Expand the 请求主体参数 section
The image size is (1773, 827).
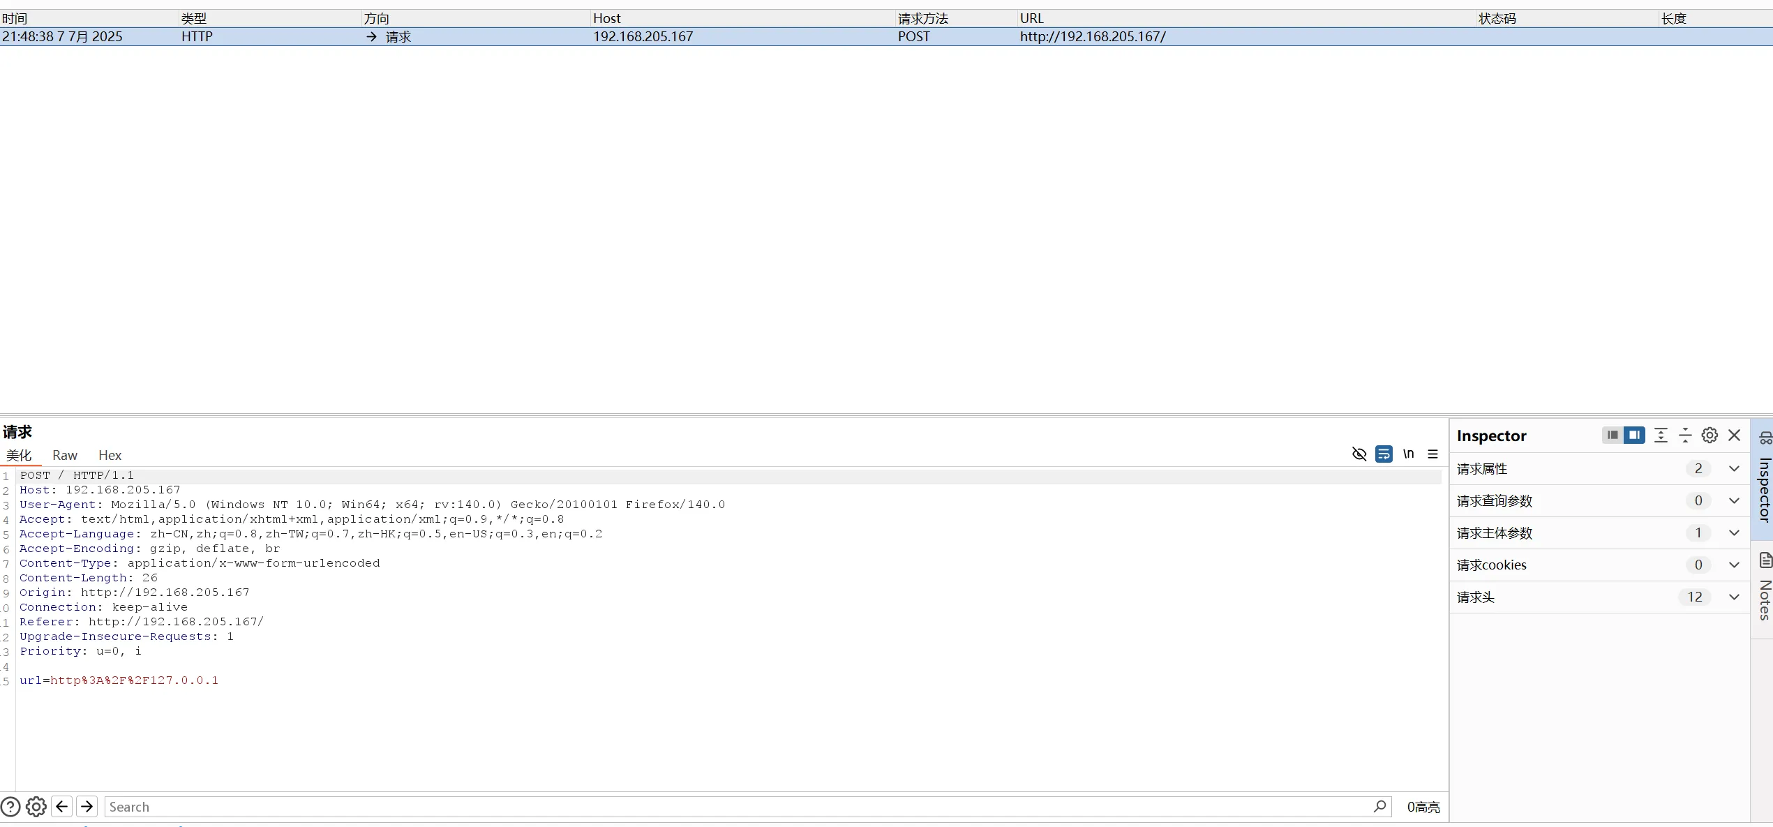(x=1734, y=533)
